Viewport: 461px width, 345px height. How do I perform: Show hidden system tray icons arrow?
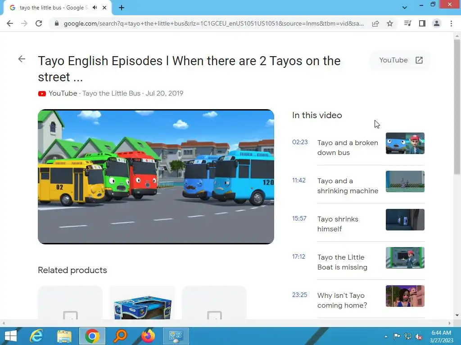[x=386, y=336]
